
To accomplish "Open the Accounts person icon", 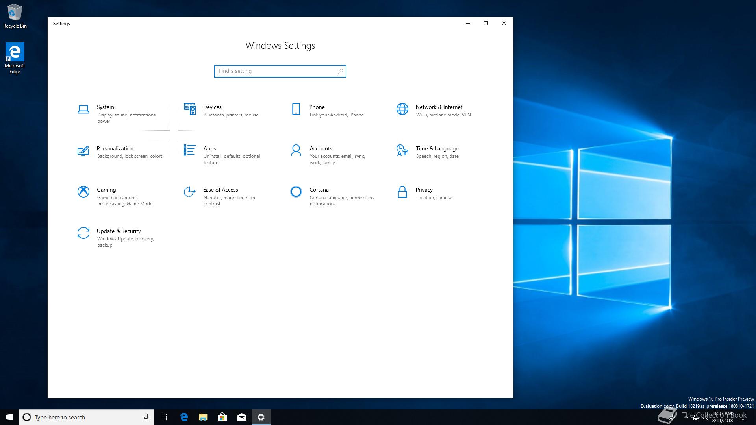I will pyautogui.click(x=296, y=150).
